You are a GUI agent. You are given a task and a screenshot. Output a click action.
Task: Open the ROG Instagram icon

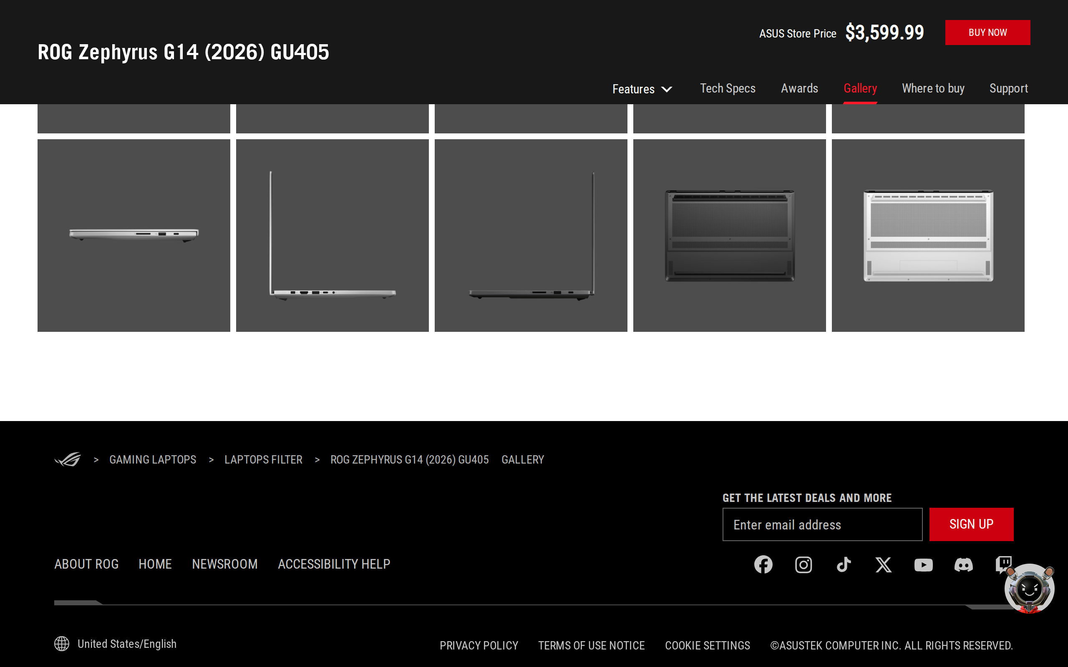point(803,564)
